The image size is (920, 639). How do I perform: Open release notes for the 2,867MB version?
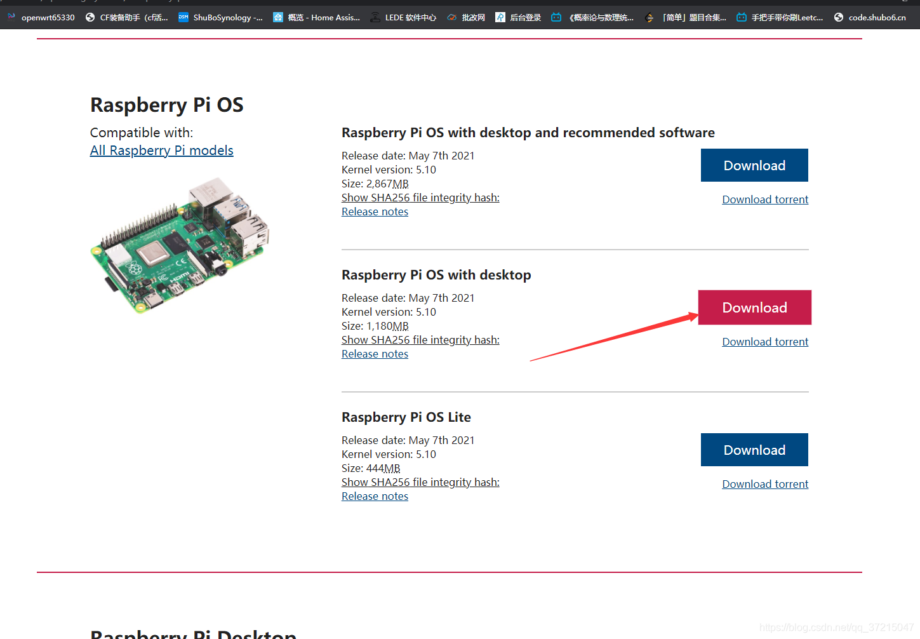[x=375, y=212]
